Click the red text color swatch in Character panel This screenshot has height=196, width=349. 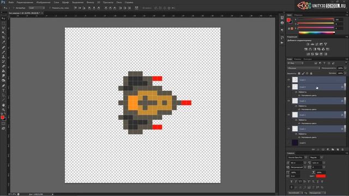[321, 176]
